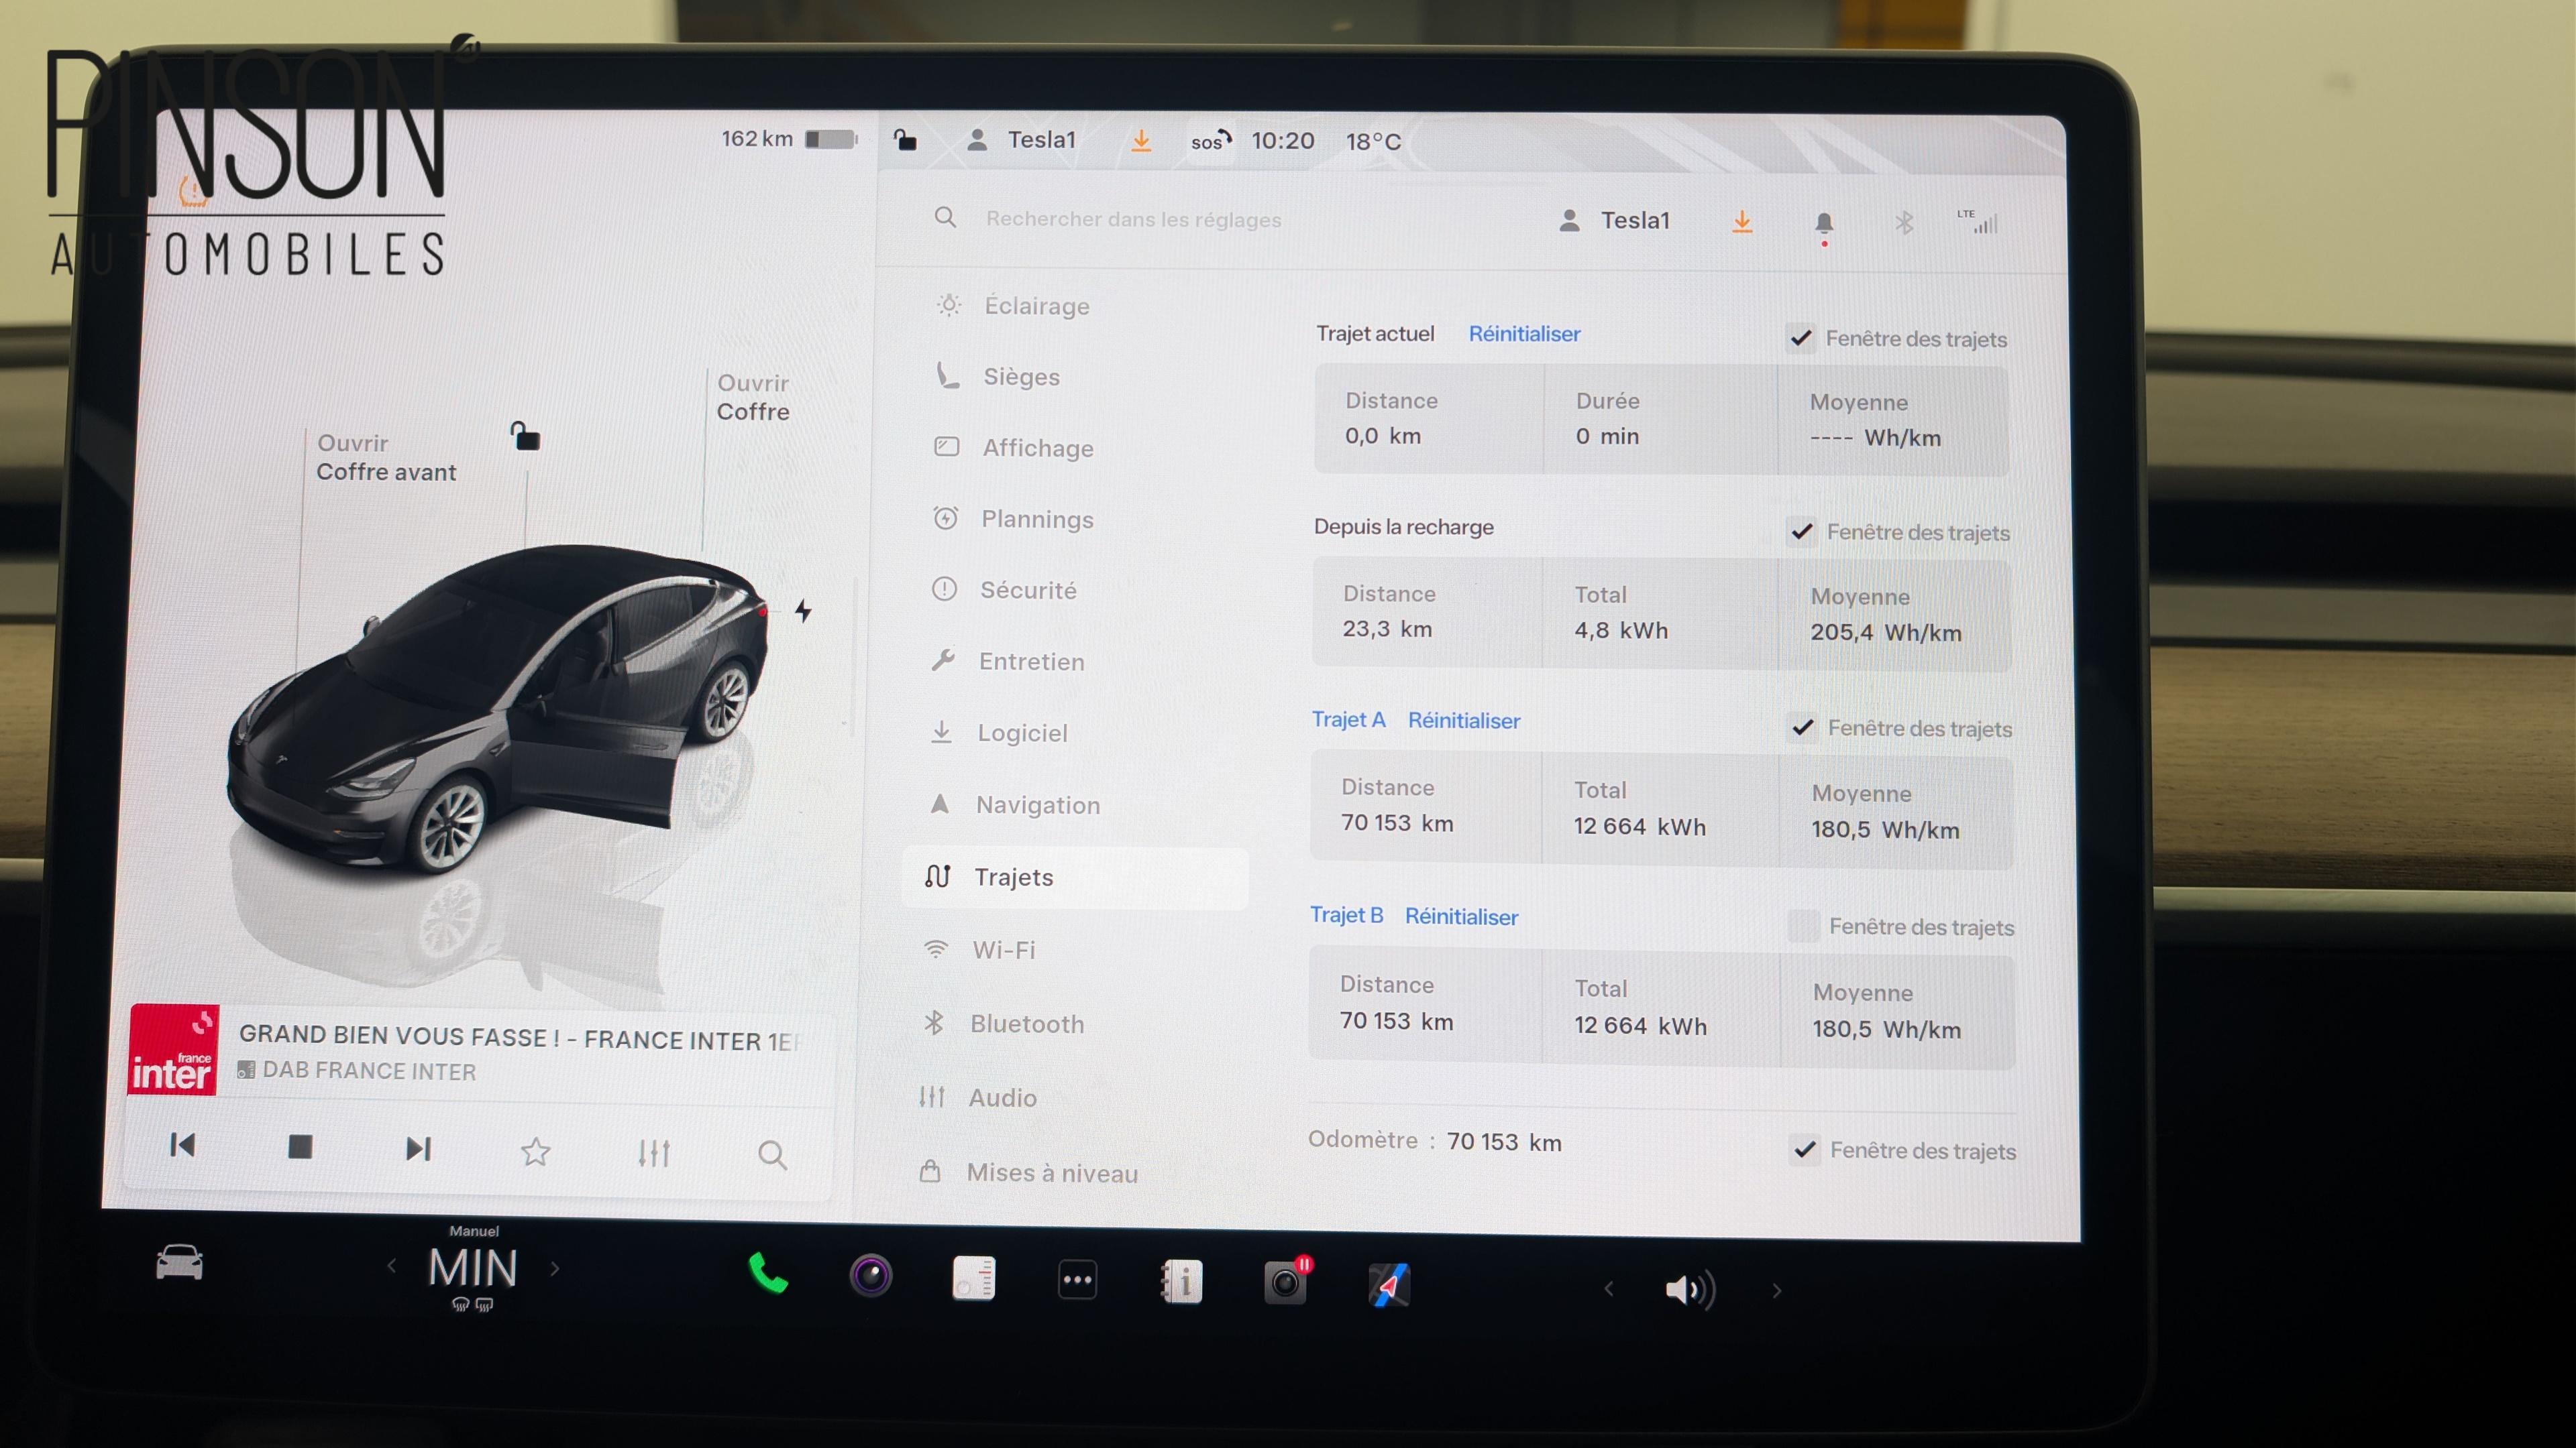Rename trip via Trajet A label
The image size is (2576, 1448).
[1348, 719]
